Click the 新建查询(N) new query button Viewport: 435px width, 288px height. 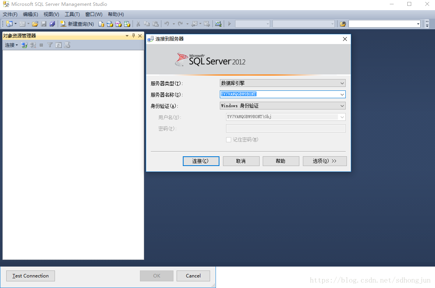pyautogui.click(x=78, y=24)
